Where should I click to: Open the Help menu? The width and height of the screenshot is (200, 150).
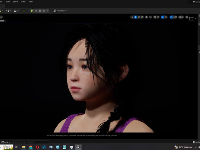click(x=30, y=2)
